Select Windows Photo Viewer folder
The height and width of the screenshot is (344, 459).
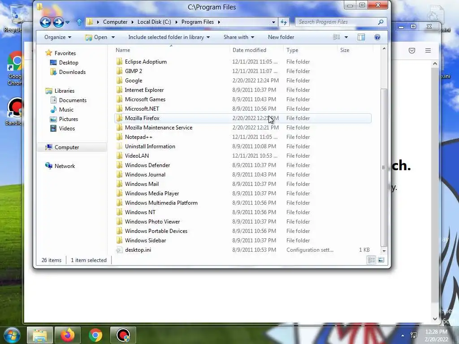click(152, 221)
